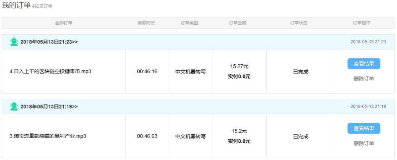The height and width of the screenshot is (160, 397).
Task: Click duration 00:46:03
Action: 147,136
